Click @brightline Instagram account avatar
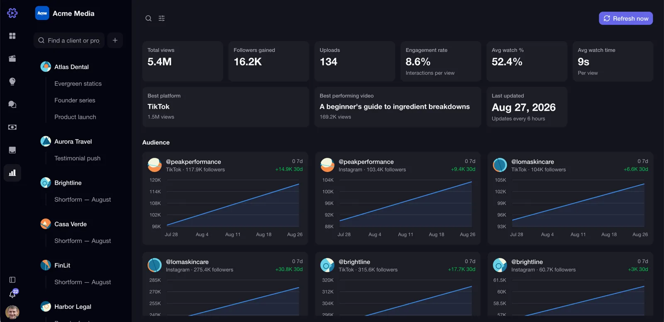The height and width of the screenshot is (322, 664). point(500,265)
